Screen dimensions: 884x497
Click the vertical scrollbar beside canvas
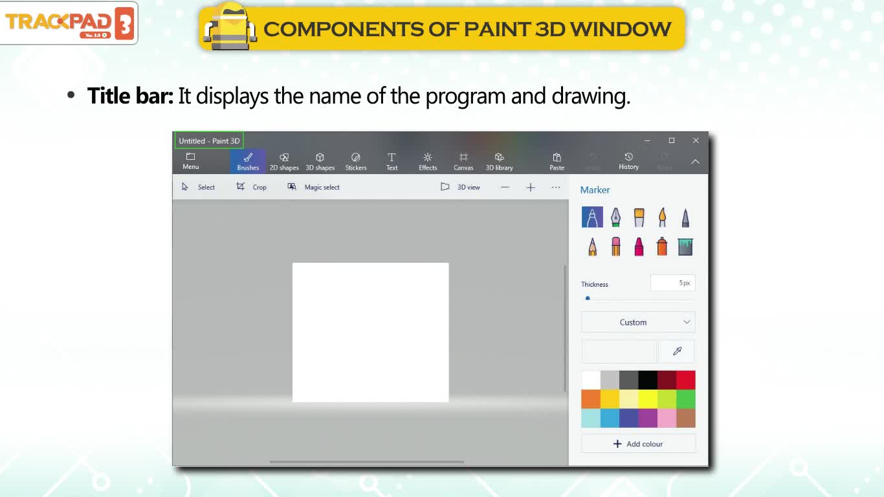(565, 327)
